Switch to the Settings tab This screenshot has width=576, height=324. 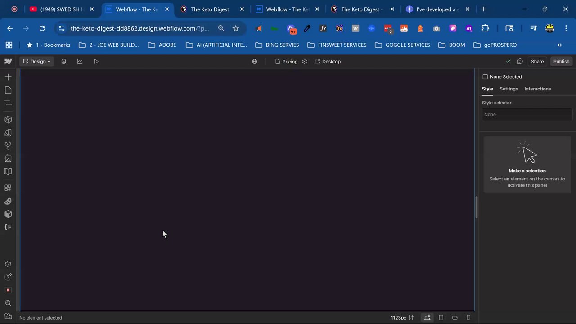coord(508,89)
